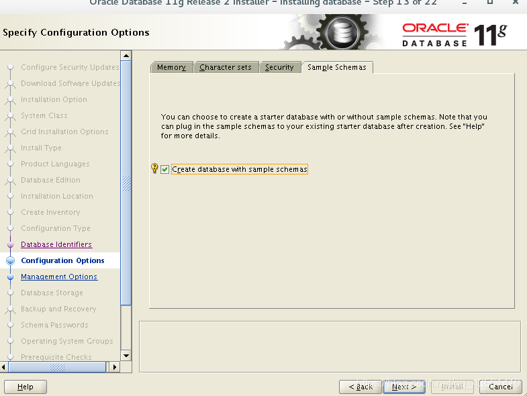
Task: Click the Database Identifiers step bullet icon
Action: tap(11, 244)
